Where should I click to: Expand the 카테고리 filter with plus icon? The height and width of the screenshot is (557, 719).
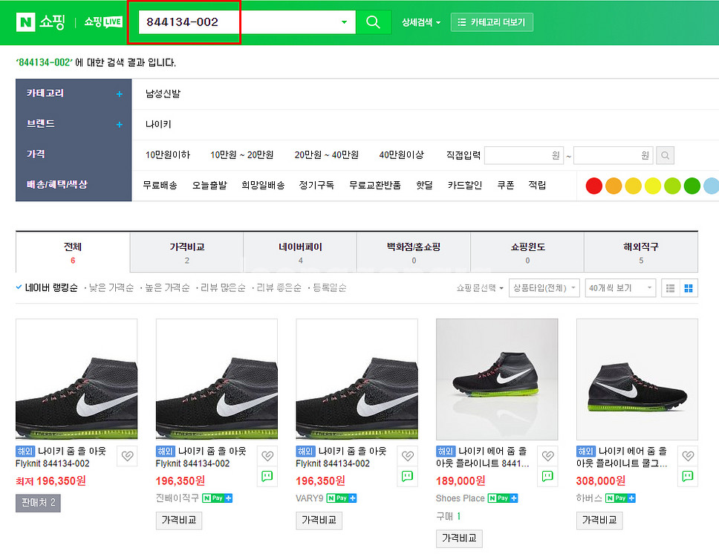click(x=119, y=94)
